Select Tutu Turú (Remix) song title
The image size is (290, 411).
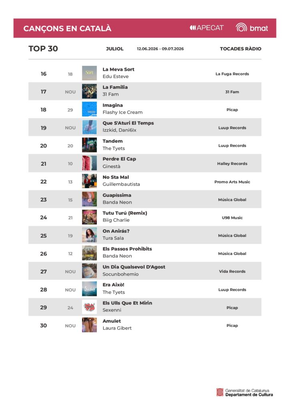125,213
